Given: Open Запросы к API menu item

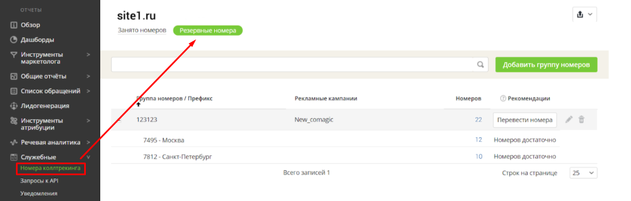Looking at the screenshot, I should [40, 181].
